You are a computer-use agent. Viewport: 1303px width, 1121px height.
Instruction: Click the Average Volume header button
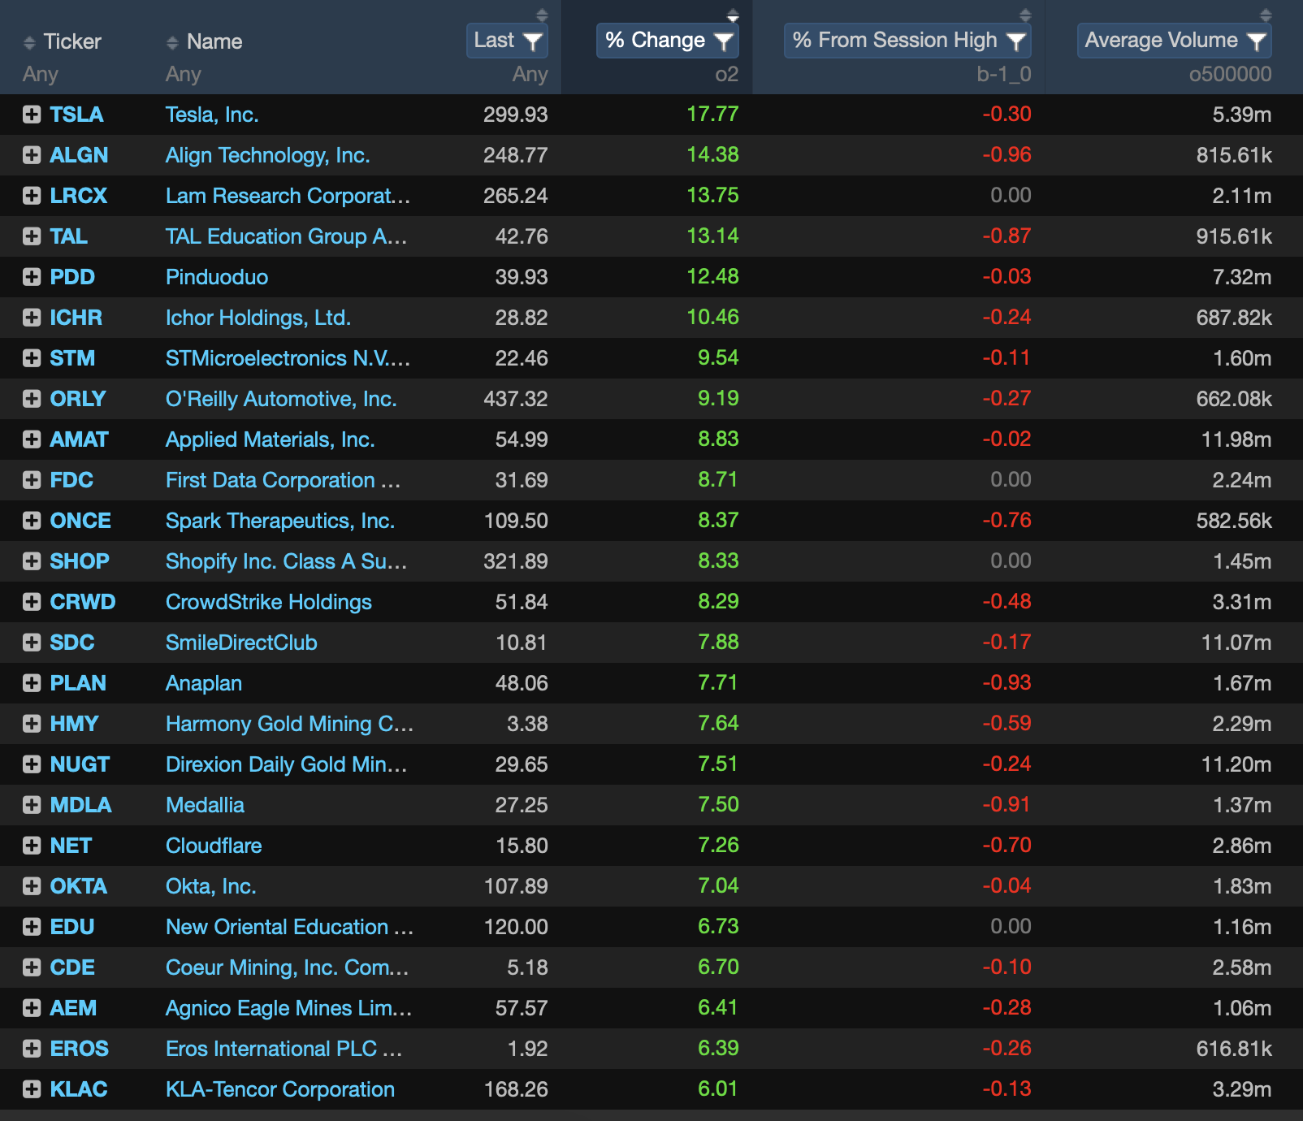(x=1174, y=41)
